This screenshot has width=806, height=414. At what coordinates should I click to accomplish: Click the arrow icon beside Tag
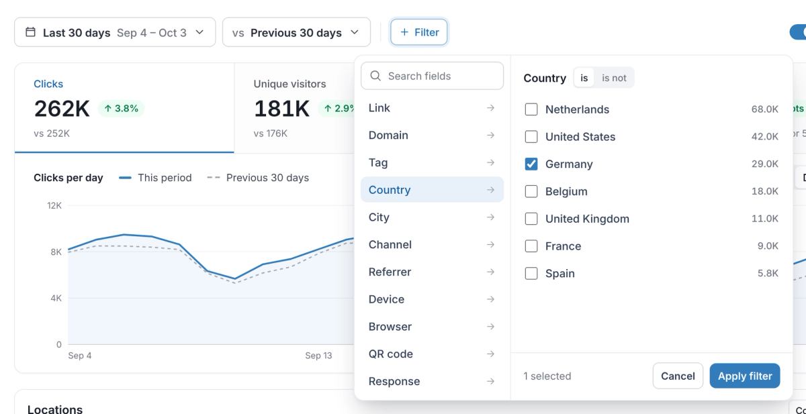point(491,162)
